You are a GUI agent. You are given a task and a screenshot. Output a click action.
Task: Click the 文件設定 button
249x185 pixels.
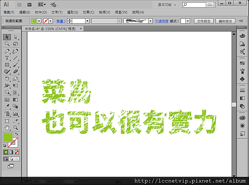[x=204, y=21]
